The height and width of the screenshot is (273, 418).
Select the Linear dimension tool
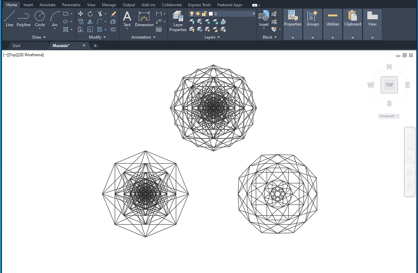point(159,14)
